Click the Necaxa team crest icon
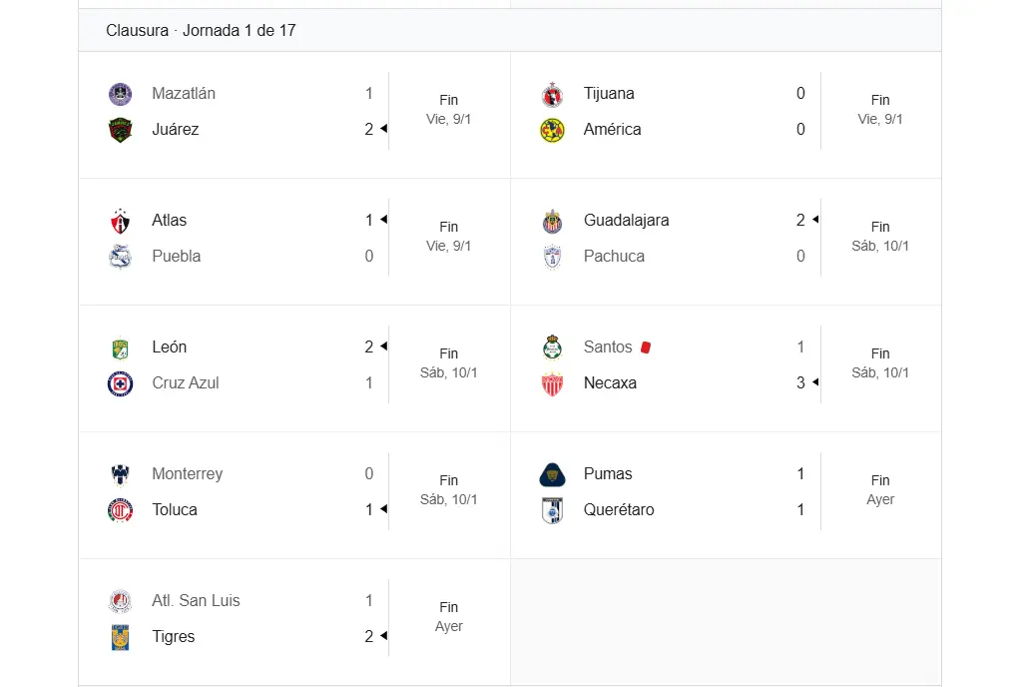This screenshot has width=1025, height=687. tap(552, 383)
